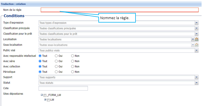Click the Tous types d'expression combo field
This screenshot has width=203, height=106.
click(117, 23)
